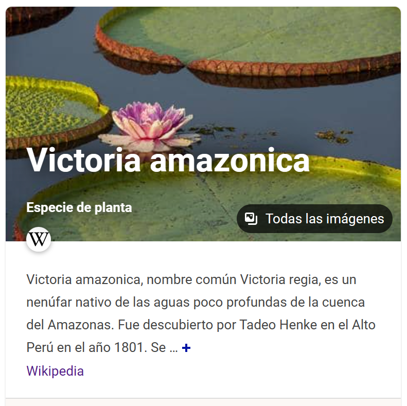The width and height of the screenshot is (407, 406).
Task: Open the Wikipedia source link
Action: click(x=55, y=370)
